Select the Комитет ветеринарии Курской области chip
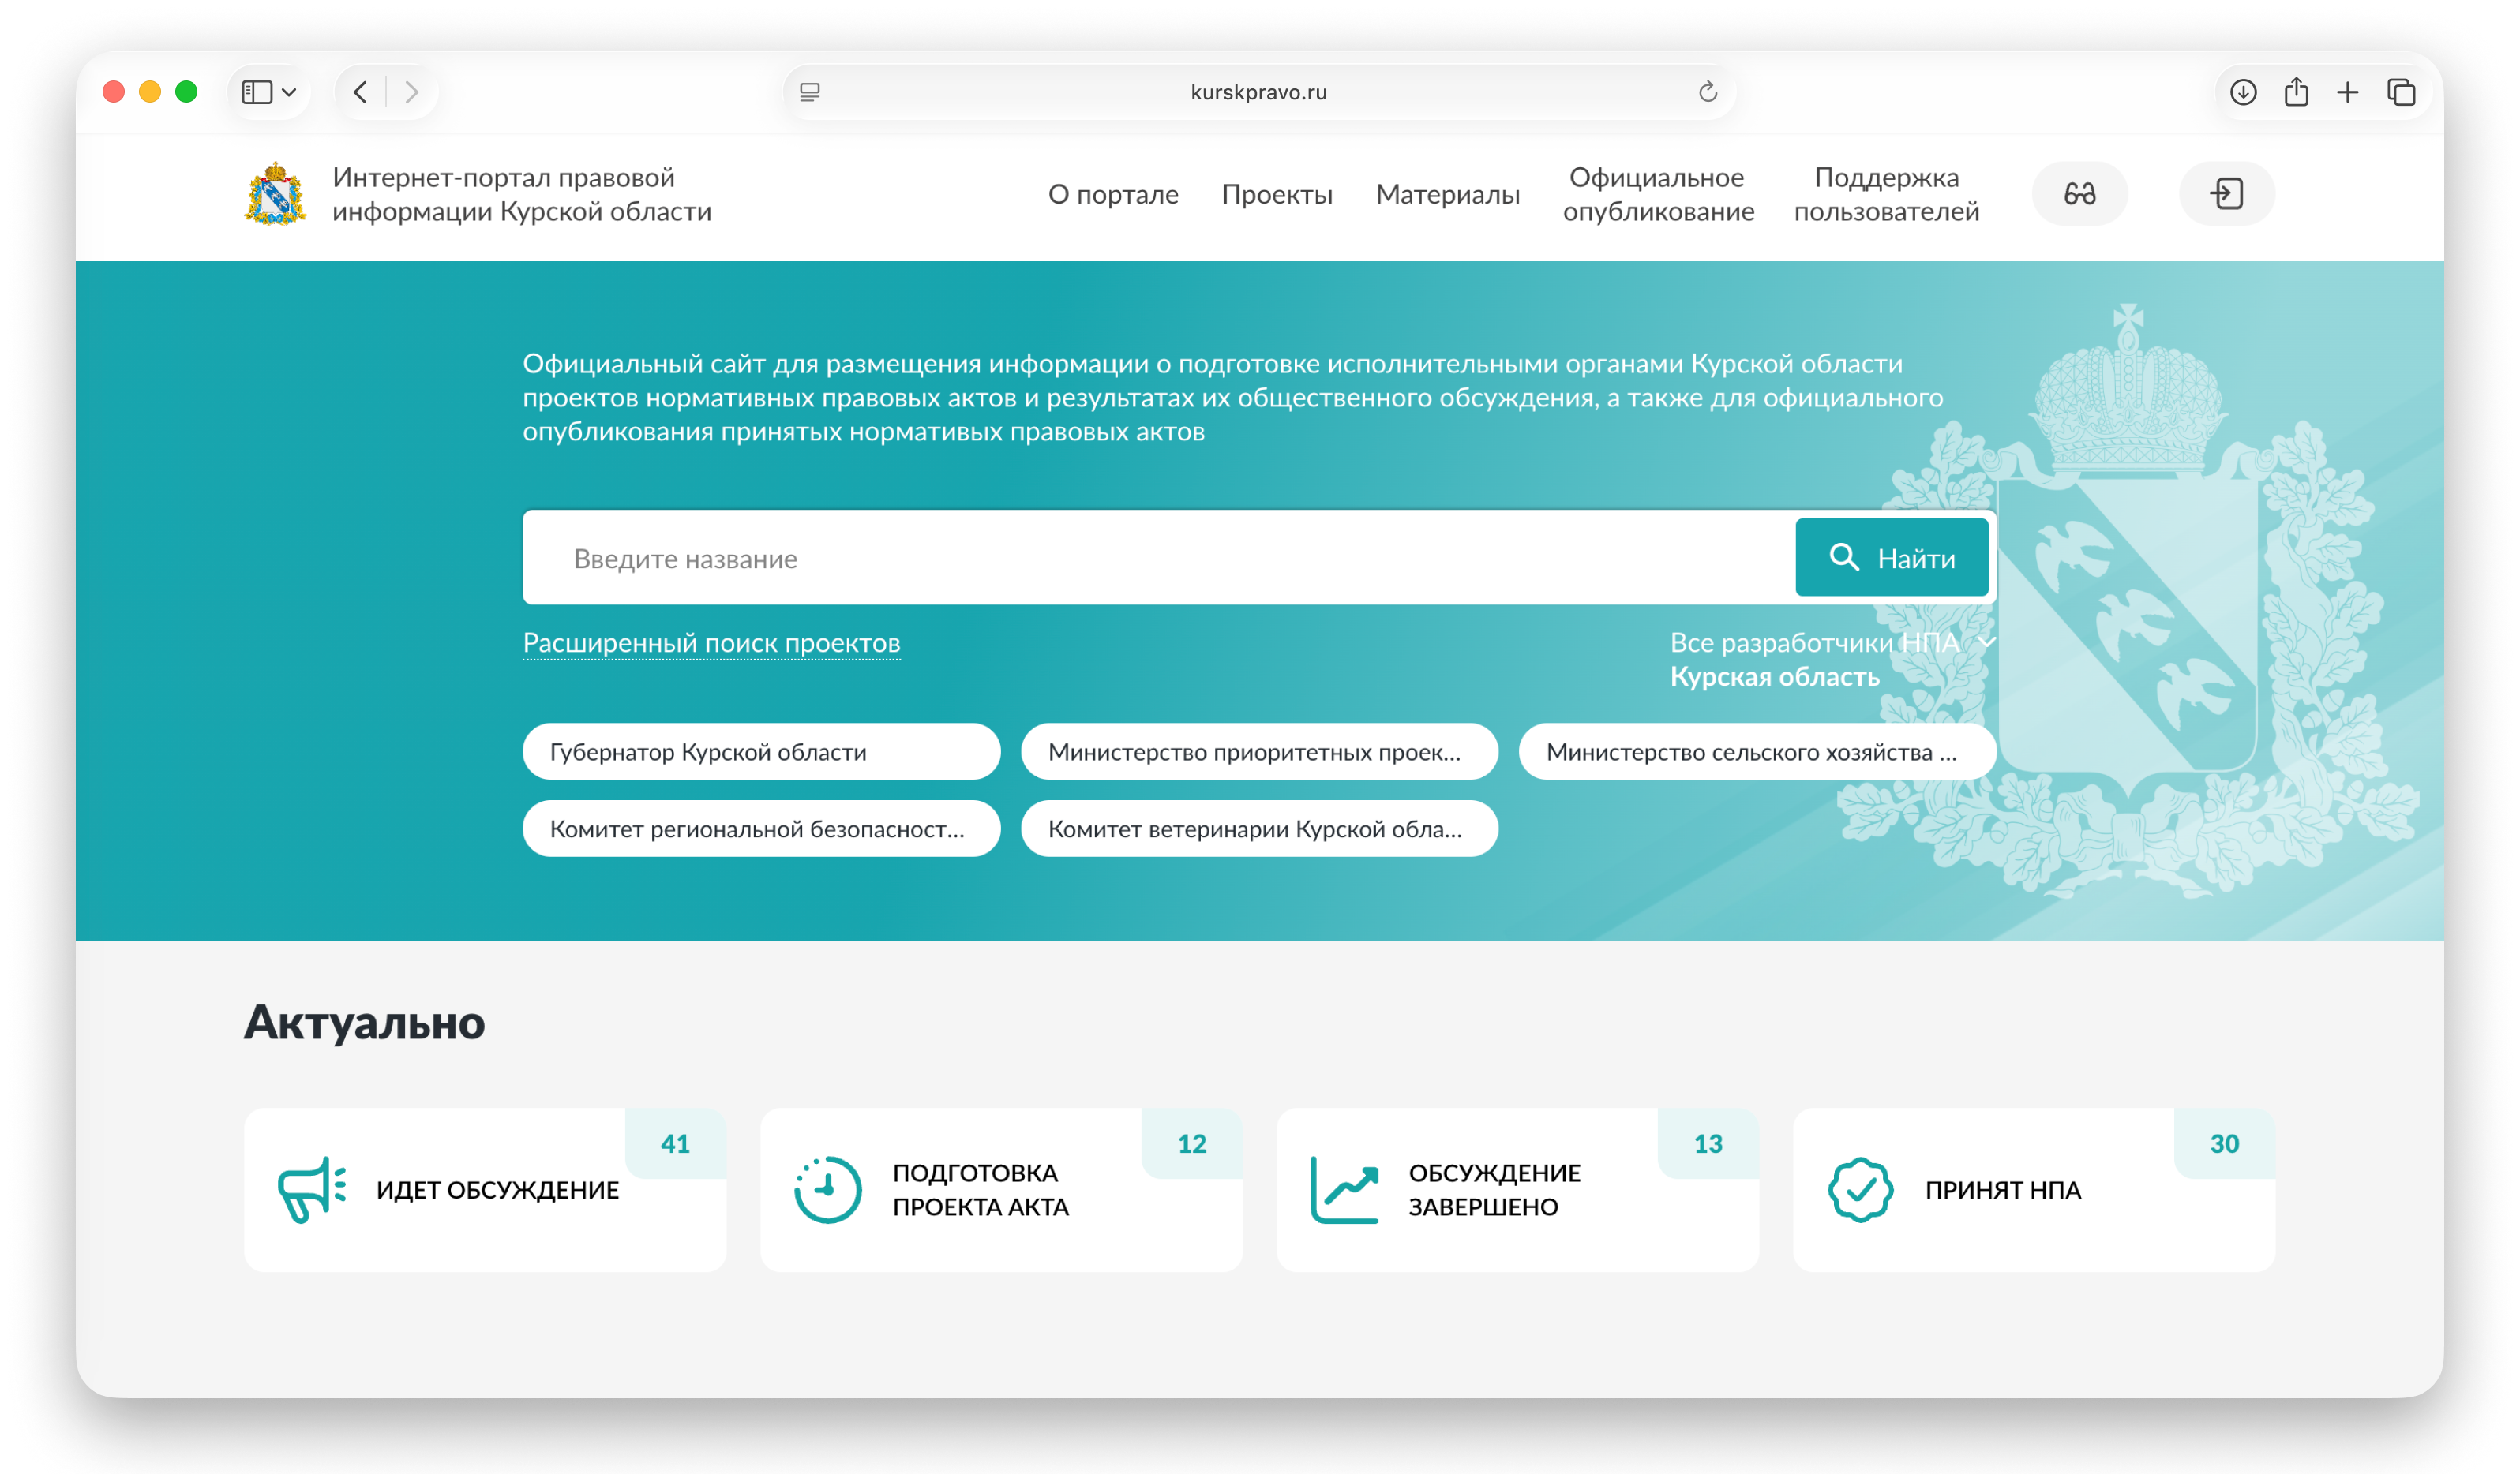Screen dimensions: 2520x1474 tap(1259, 829)
